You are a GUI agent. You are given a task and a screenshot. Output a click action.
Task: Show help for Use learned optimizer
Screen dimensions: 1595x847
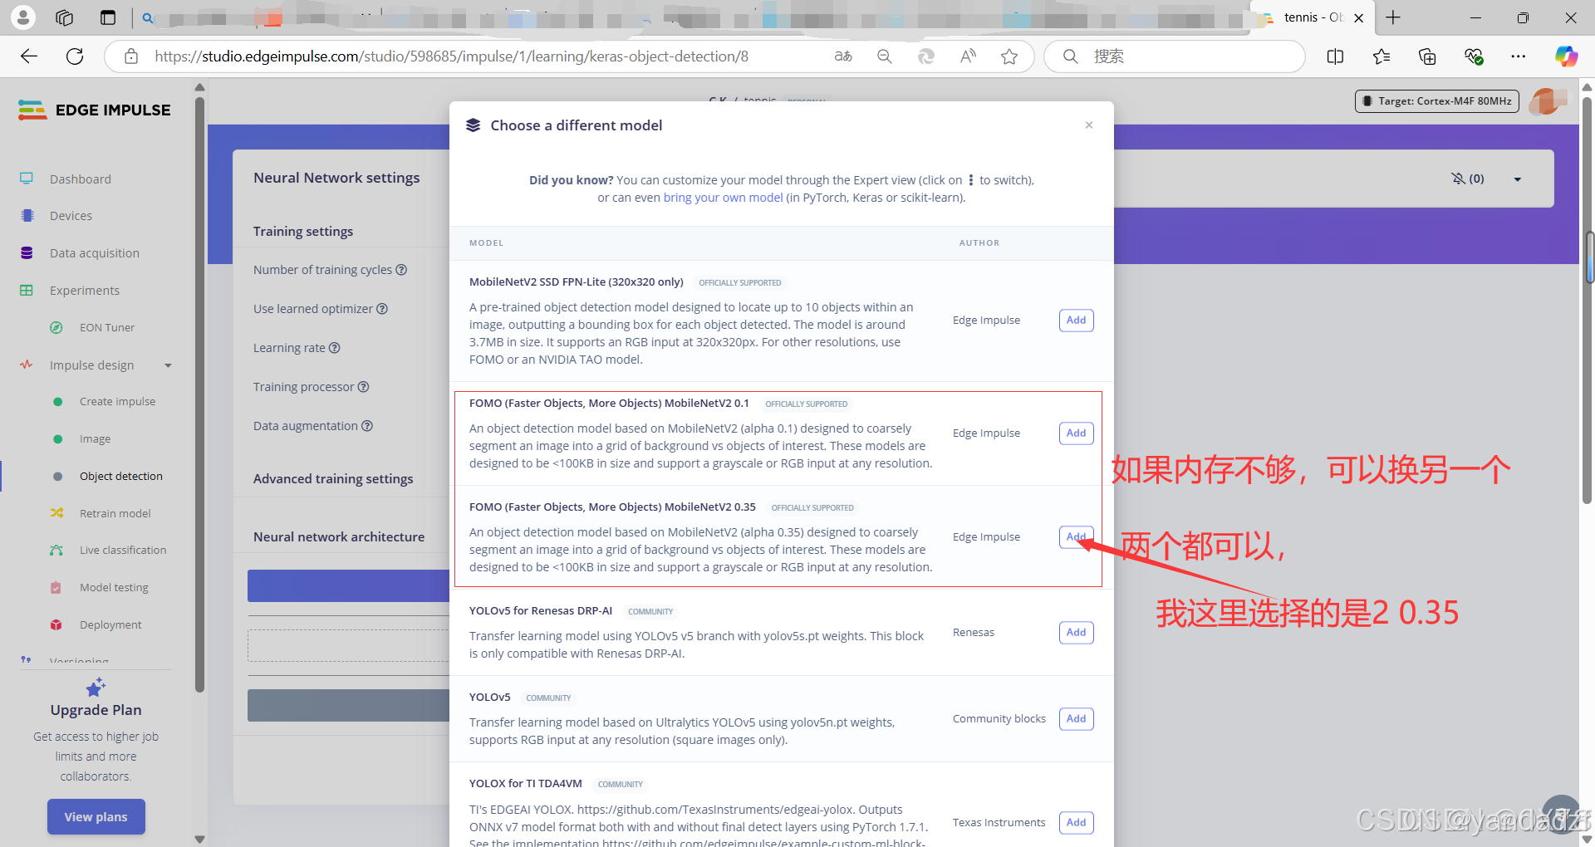[x=382, y=309]
